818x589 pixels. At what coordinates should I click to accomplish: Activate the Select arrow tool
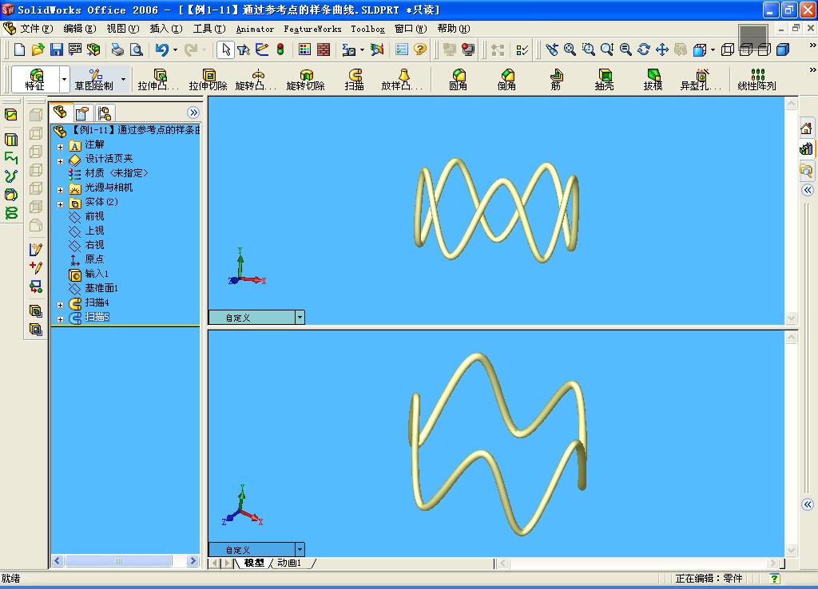[225, 49]
